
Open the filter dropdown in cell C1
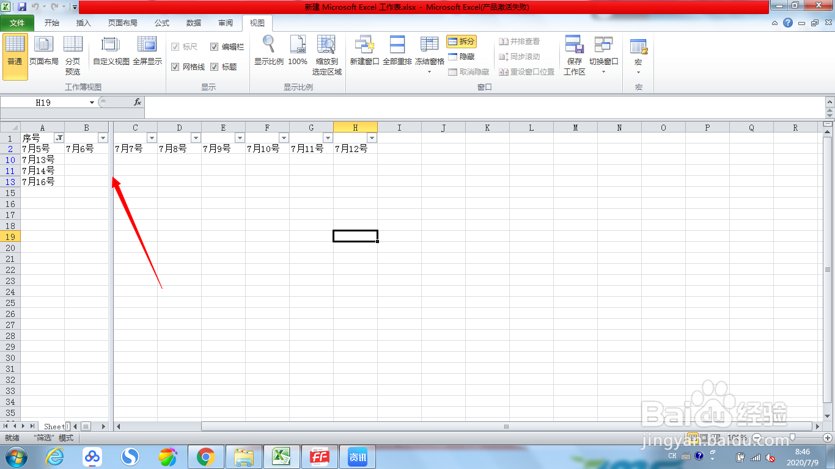pyautogui.click(x=152, y=138)
